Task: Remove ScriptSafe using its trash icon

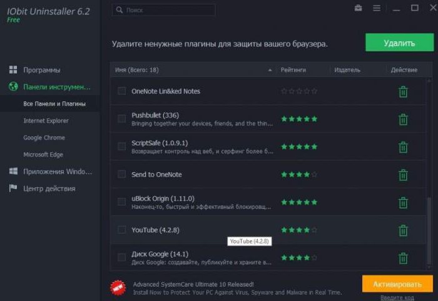Action: point(403,147)
